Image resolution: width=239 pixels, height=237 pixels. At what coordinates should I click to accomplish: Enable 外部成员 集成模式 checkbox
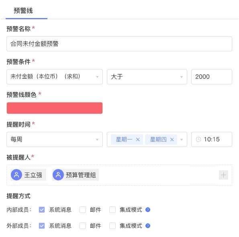[112, 226]
